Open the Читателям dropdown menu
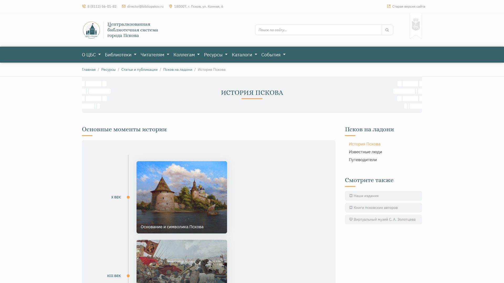Viewport: 504px width, 283px height. point(155,55)
